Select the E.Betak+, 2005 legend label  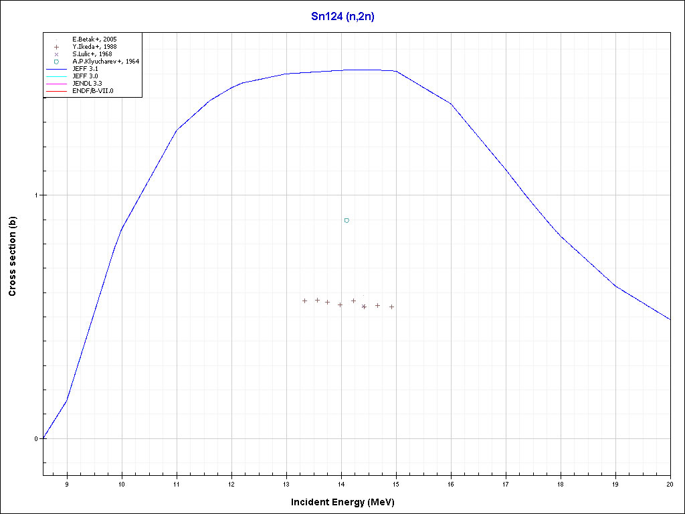96,39
